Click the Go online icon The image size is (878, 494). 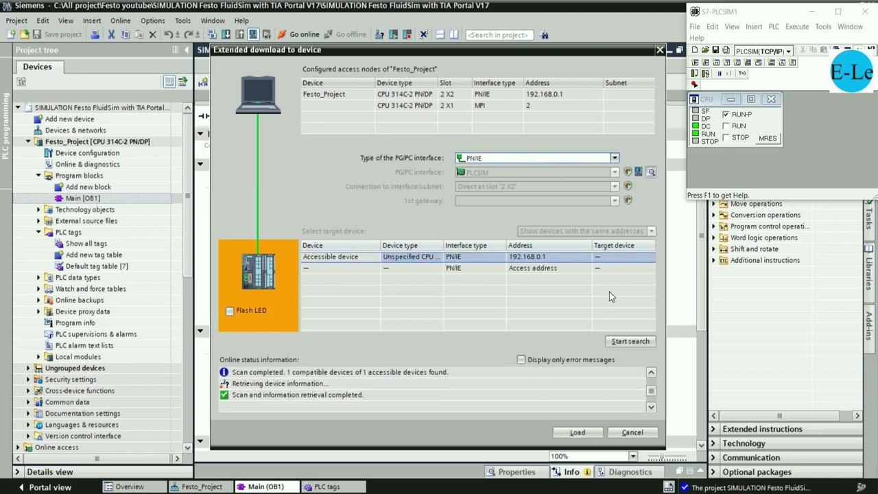pyautogui.click(x=281, y=34)
